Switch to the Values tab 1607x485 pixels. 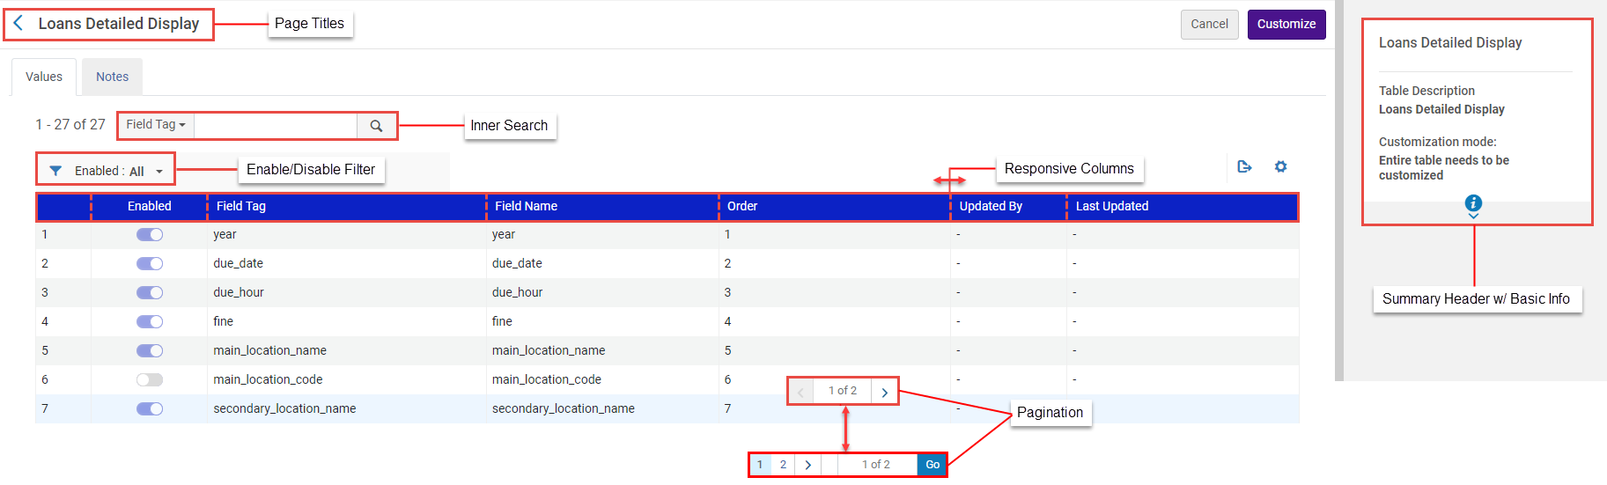[44, 77]
